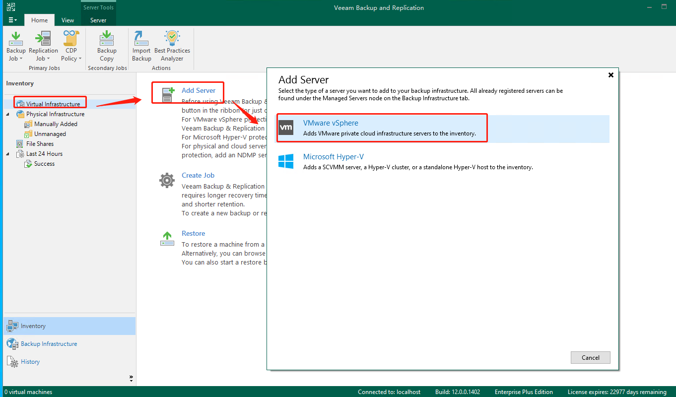Switch to the View ribbon tab

click(x=68, y=20)
